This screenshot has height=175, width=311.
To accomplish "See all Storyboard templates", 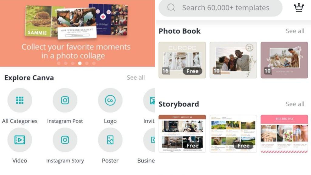I will (x=295, y=104).
